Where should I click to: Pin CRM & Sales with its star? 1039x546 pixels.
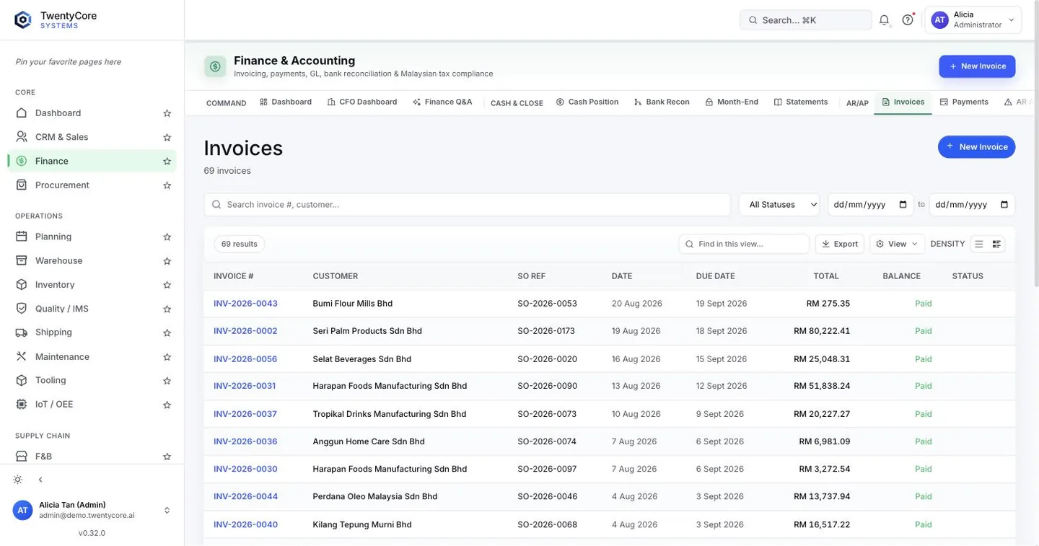point(167,137)
